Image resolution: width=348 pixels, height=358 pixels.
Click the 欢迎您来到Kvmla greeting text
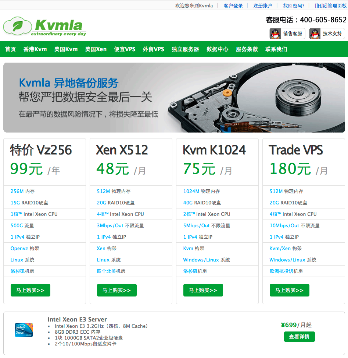pos(194,6)
